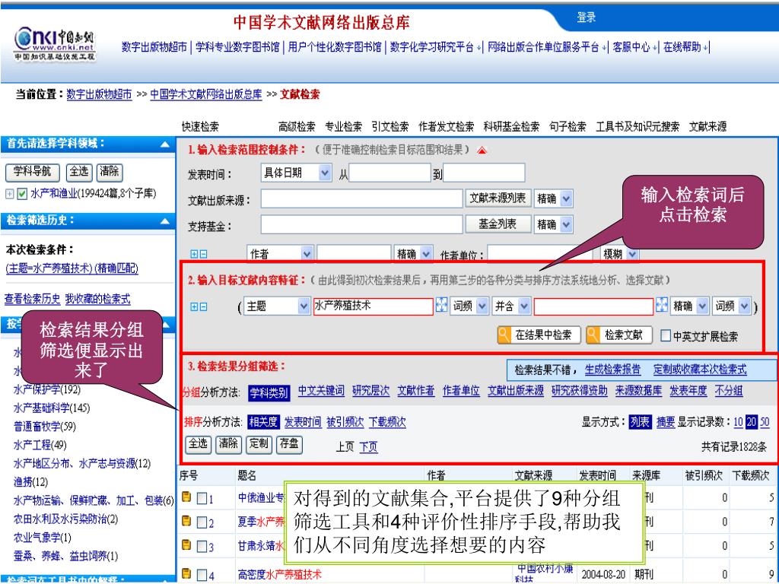Viewport: 779px width, 584px height.
Task: Open 定制或收藏本次检索式 link
Action: 700,370
